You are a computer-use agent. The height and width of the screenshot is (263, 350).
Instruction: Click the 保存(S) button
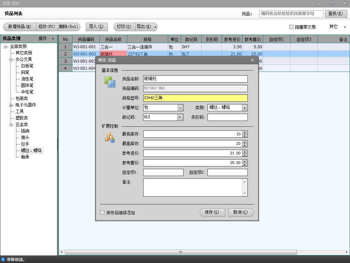212,212
